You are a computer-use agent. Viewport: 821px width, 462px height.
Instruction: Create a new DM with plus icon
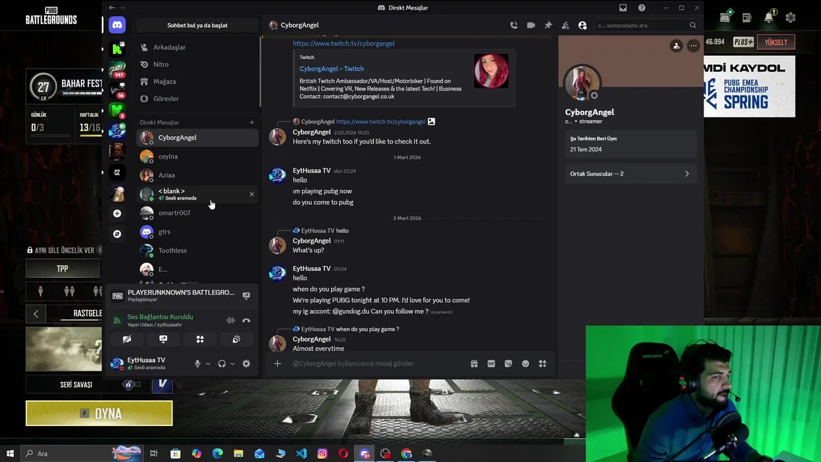click(x=251, y=123)
